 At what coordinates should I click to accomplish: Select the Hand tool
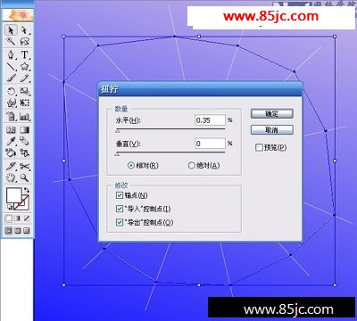[12, 177]
